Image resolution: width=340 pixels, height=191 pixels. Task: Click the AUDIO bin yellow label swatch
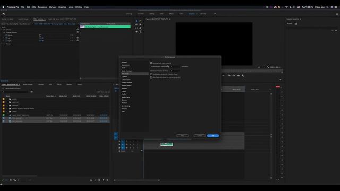(4, 99)
